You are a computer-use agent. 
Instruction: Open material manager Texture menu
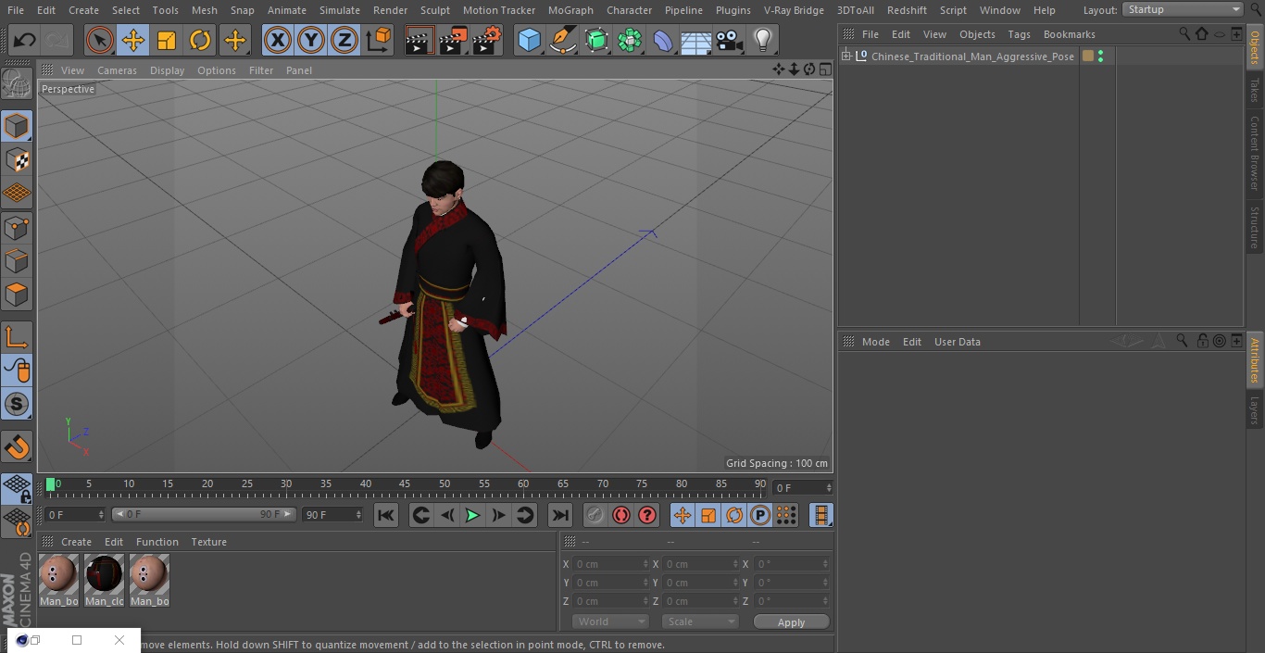208,542
